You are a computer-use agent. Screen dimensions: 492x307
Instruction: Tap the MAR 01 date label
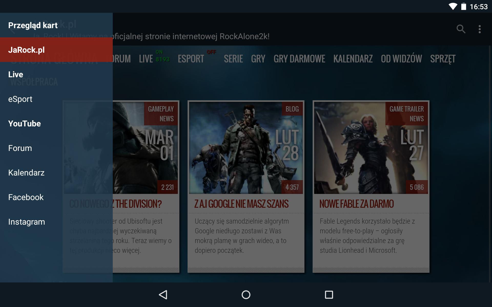tap(159, 145)
